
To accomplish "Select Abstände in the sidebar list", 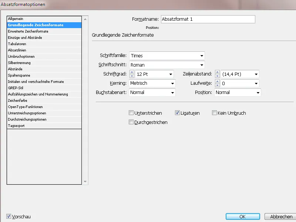I will pos(44,69).
